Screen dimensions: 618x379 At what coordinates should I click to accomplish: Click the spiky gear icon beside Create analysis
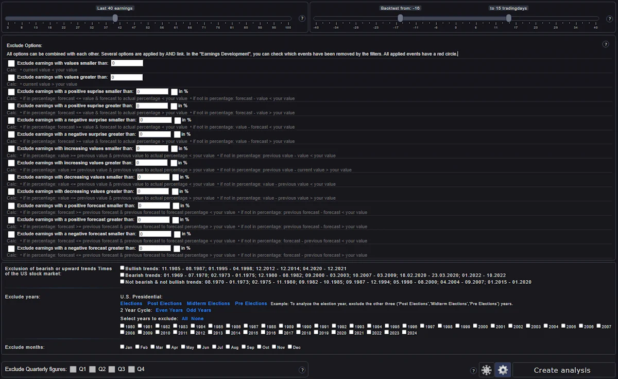(486, 370)
